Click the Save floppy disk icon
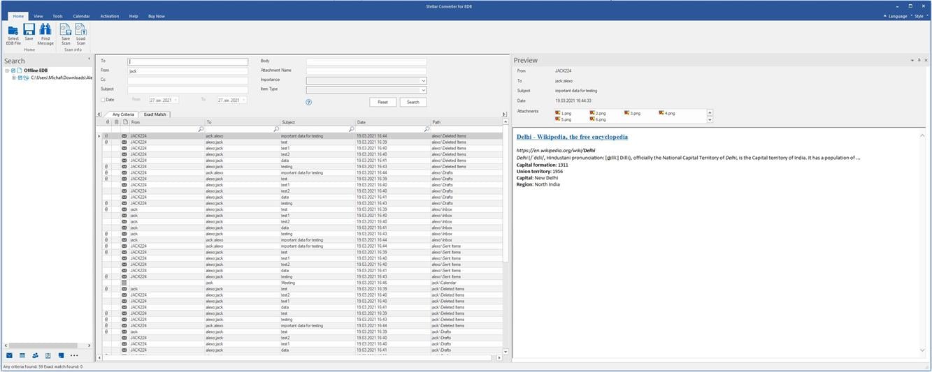 (29, 30)
